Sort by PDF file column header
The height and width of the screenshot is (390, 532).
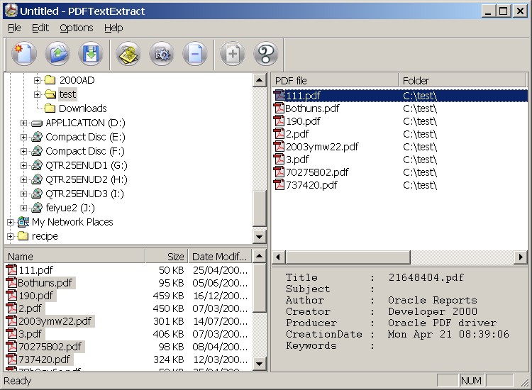336,81
